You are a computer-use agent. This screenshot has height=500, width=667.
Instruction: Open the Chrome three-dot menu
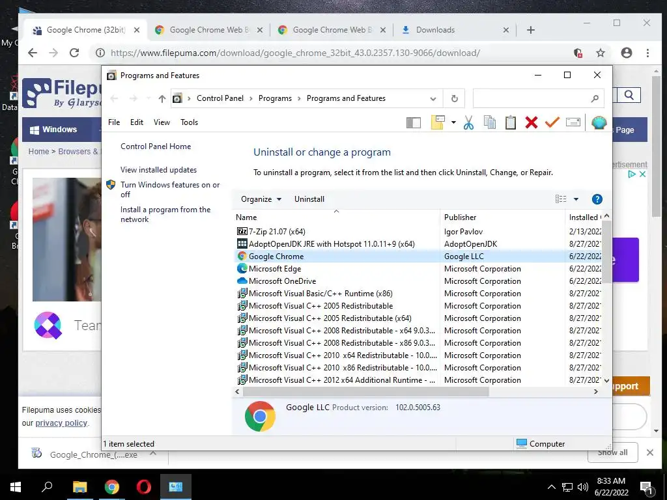point(647,53)
